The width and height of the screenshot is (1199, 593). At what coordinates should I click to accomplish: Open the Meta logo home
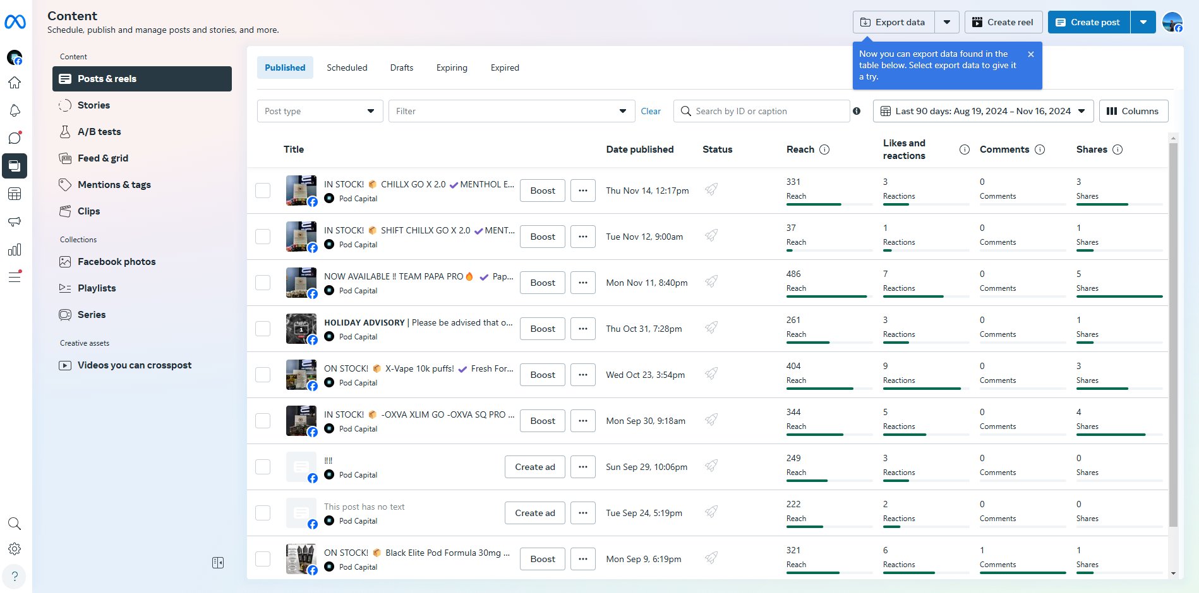click(x=15, y=22)
